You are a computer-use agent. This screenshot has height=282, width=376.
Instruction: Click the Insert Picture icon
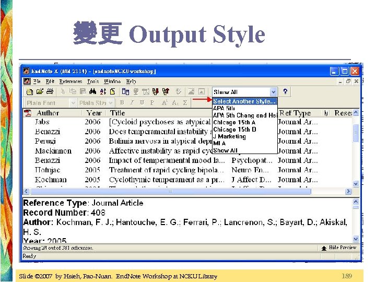pyautogui.click(x=191, y=91)
